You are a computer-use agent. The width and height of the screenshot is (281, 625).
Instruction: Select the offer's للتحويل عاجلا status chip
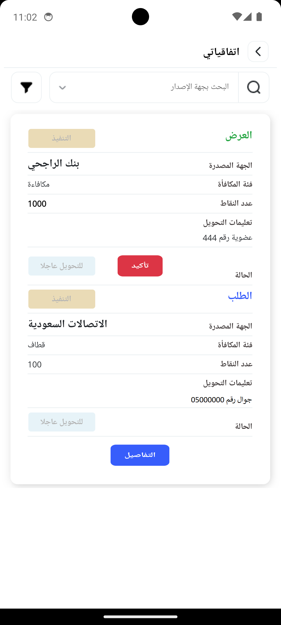[x=62, y=266]
